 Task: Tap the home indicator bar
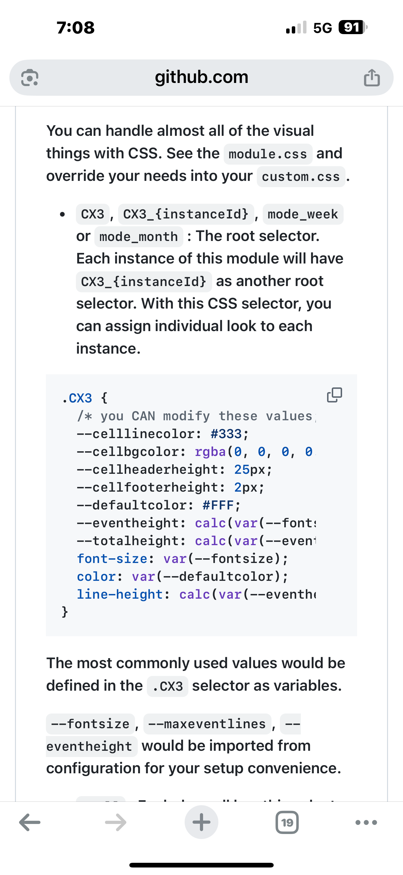[201, 865]
